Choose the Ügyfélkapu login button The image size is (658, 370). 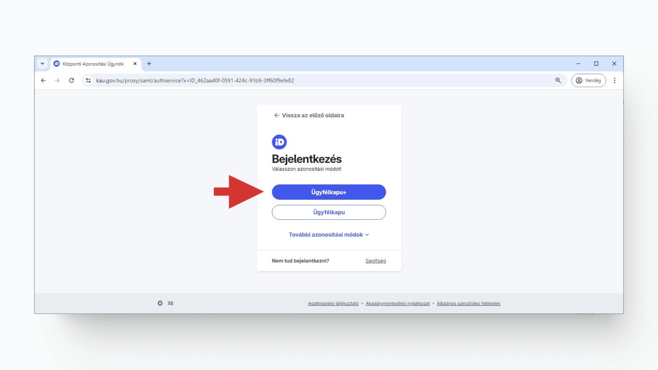[x=329, y=212]
